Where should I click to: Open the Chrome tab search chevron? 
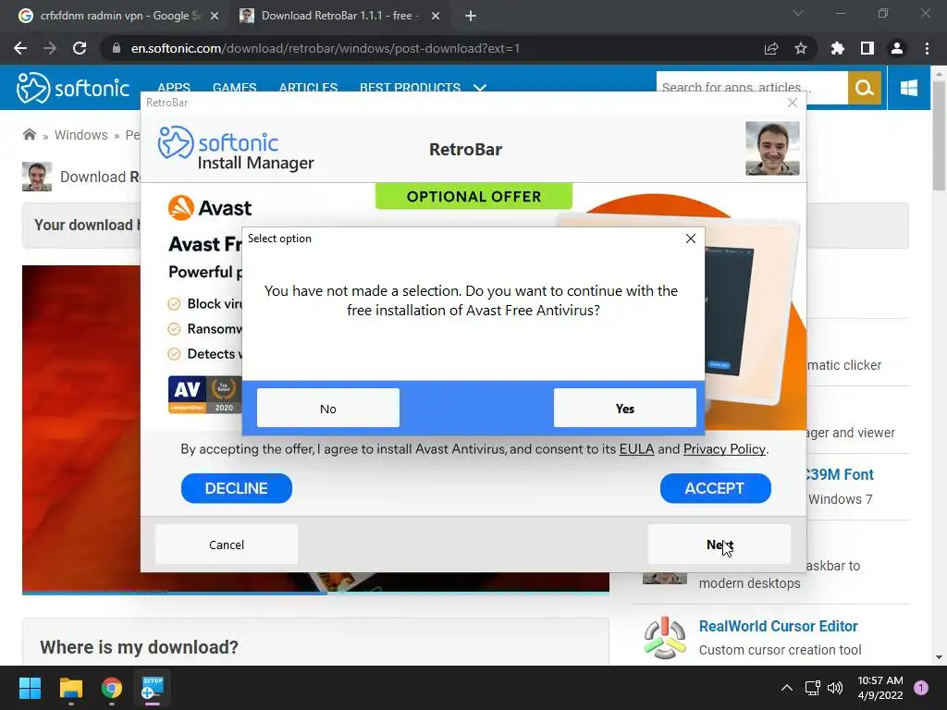point(798,13)
